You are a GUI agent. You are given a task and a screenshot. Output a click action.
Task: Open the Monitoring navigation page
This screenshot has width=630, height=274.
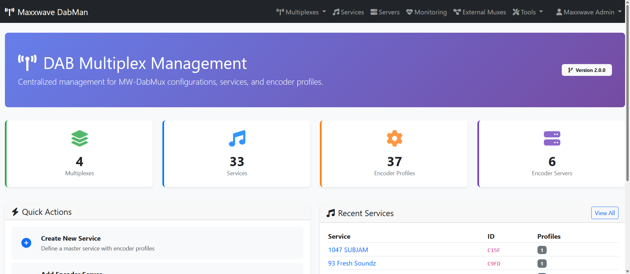[426, 12]
